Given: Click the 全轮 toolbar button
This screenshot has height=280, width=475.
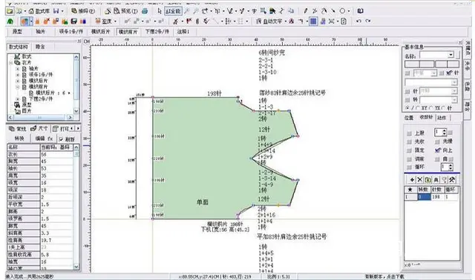Looking at the screenshot, I should click(173, 11).
